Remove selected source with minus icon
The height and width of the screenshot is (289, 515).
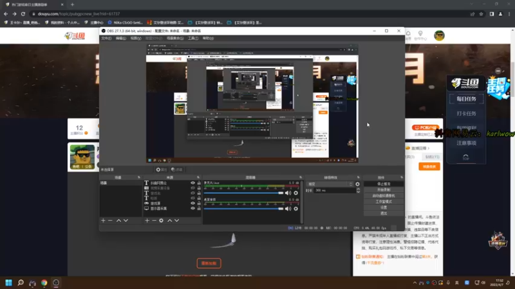(x=154, y=220)
